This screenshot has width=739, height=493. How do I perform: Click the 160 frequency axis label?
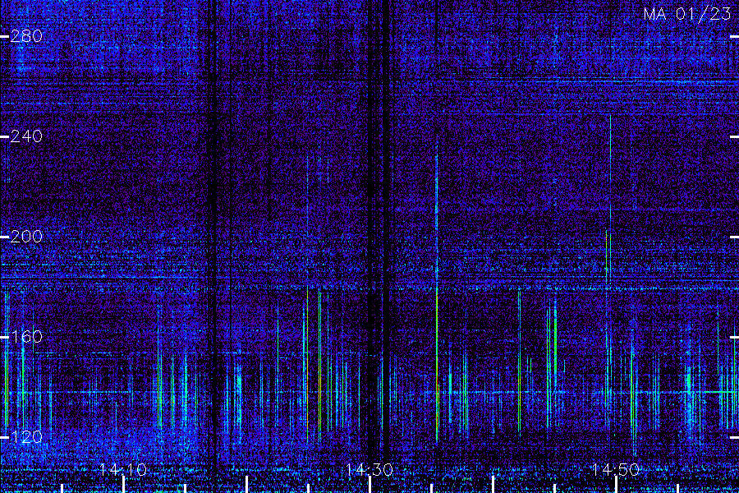click(x=26, y=337)
